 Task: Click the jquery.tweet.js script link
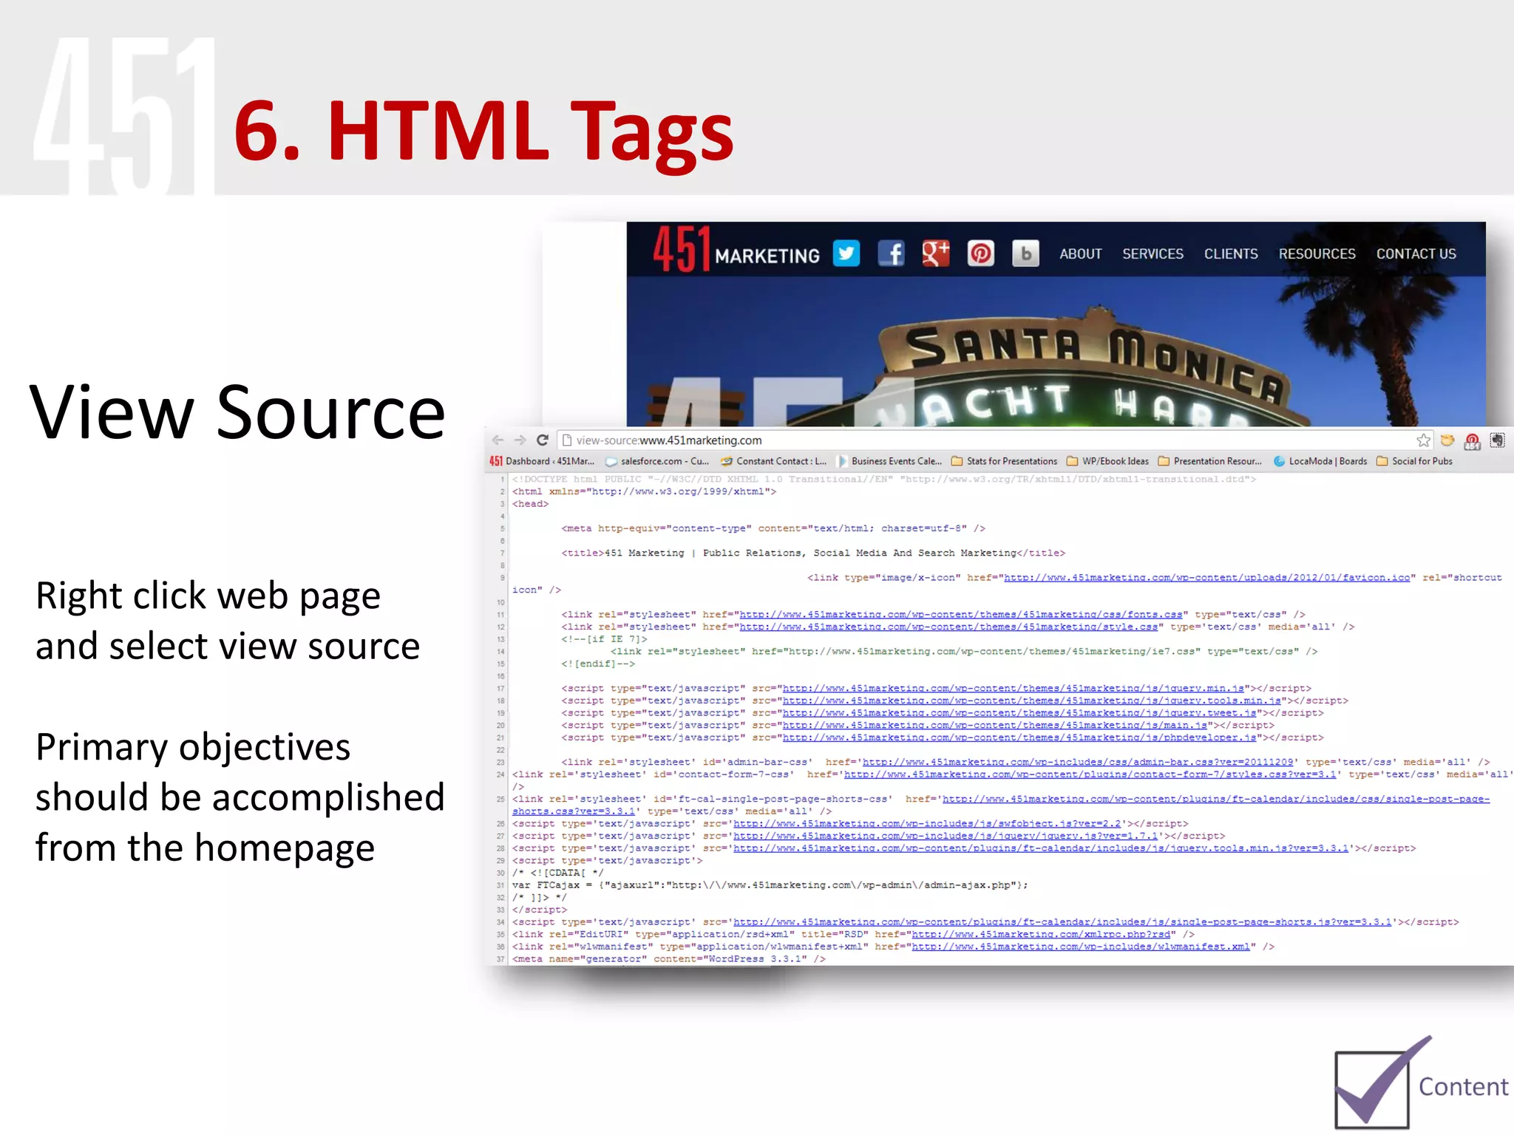[1019, 713]
